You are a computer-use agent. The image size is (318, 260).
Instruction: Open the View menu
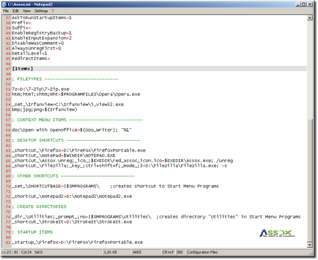point(26,11)
